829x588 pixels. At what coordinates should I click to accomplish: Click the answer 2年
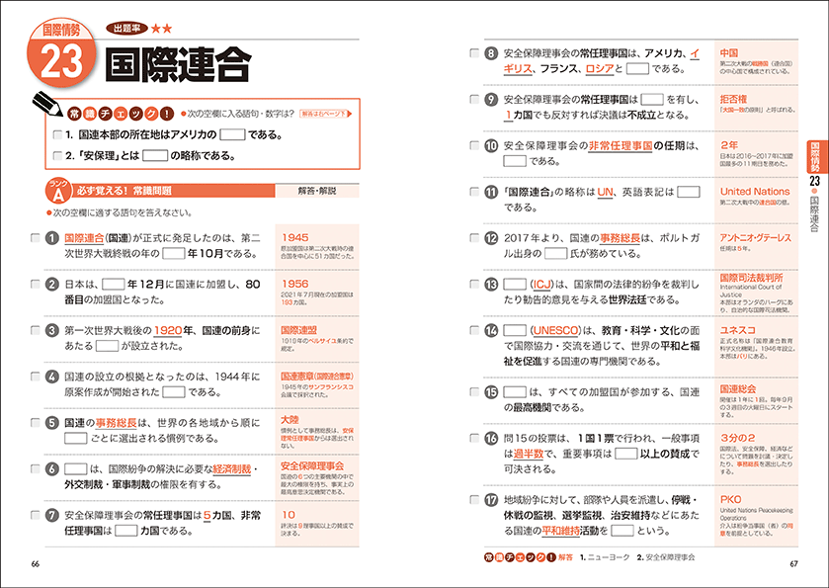click(x=729, y=145)
